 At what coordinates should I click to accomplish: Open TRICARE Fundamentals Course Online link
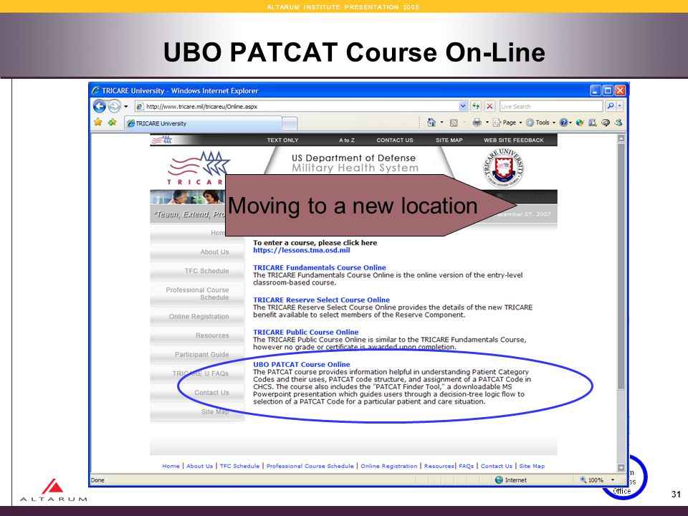pos(320,267)
